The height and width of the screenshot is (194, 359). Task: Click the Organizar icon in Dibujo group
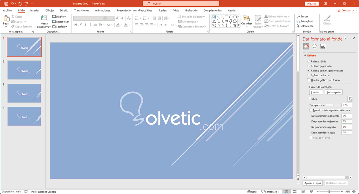pyautogui.click(x=247, y=18)
